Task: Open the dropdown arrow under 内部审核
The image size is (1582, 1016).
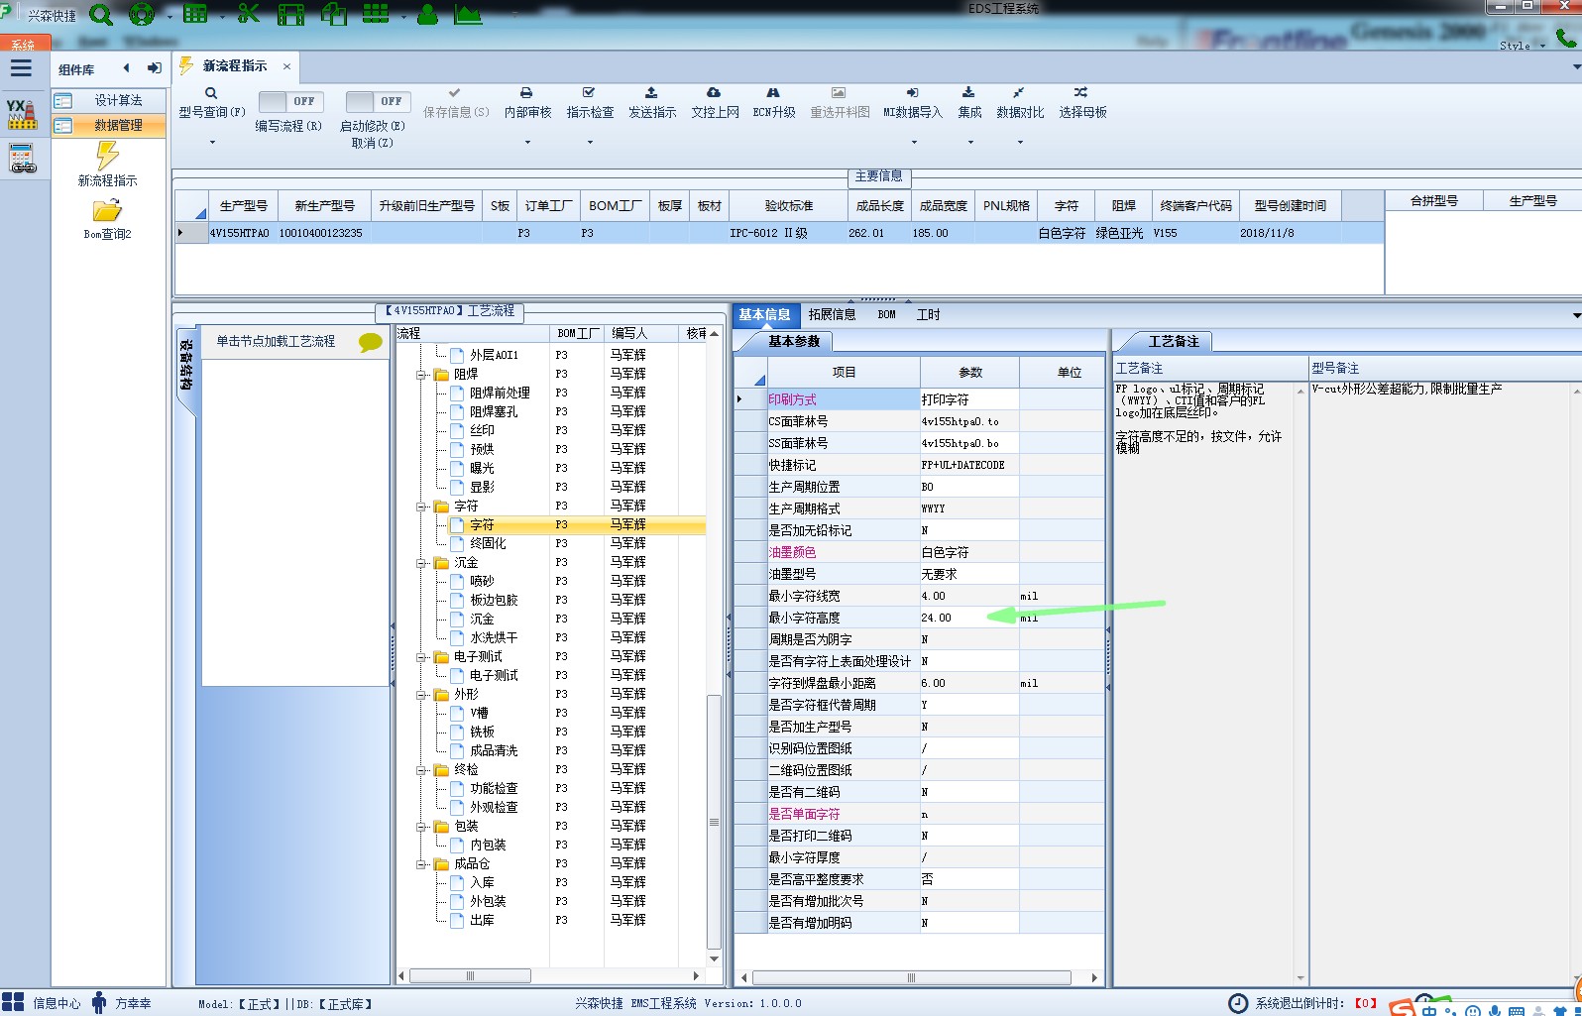Action: [x=527, y=142]
